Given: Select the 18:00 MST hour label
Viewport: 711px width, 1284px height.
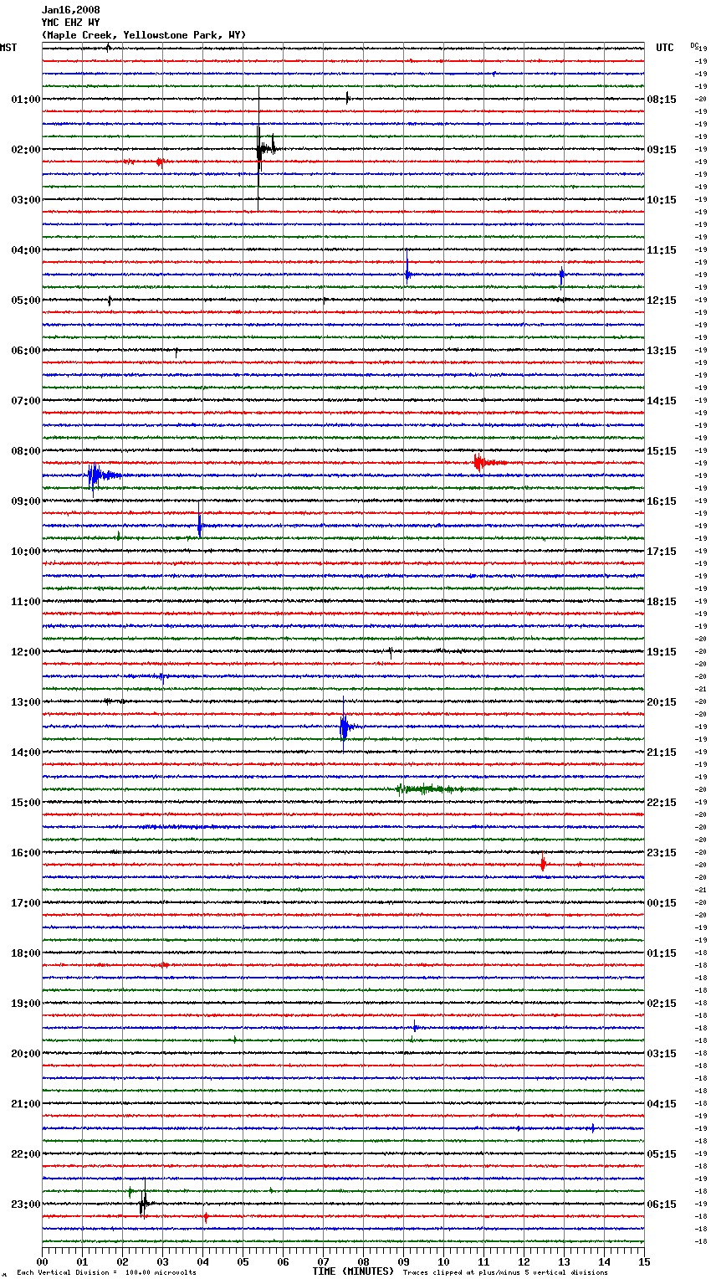Looking at the screenshot, I should (x=25, y=953).
